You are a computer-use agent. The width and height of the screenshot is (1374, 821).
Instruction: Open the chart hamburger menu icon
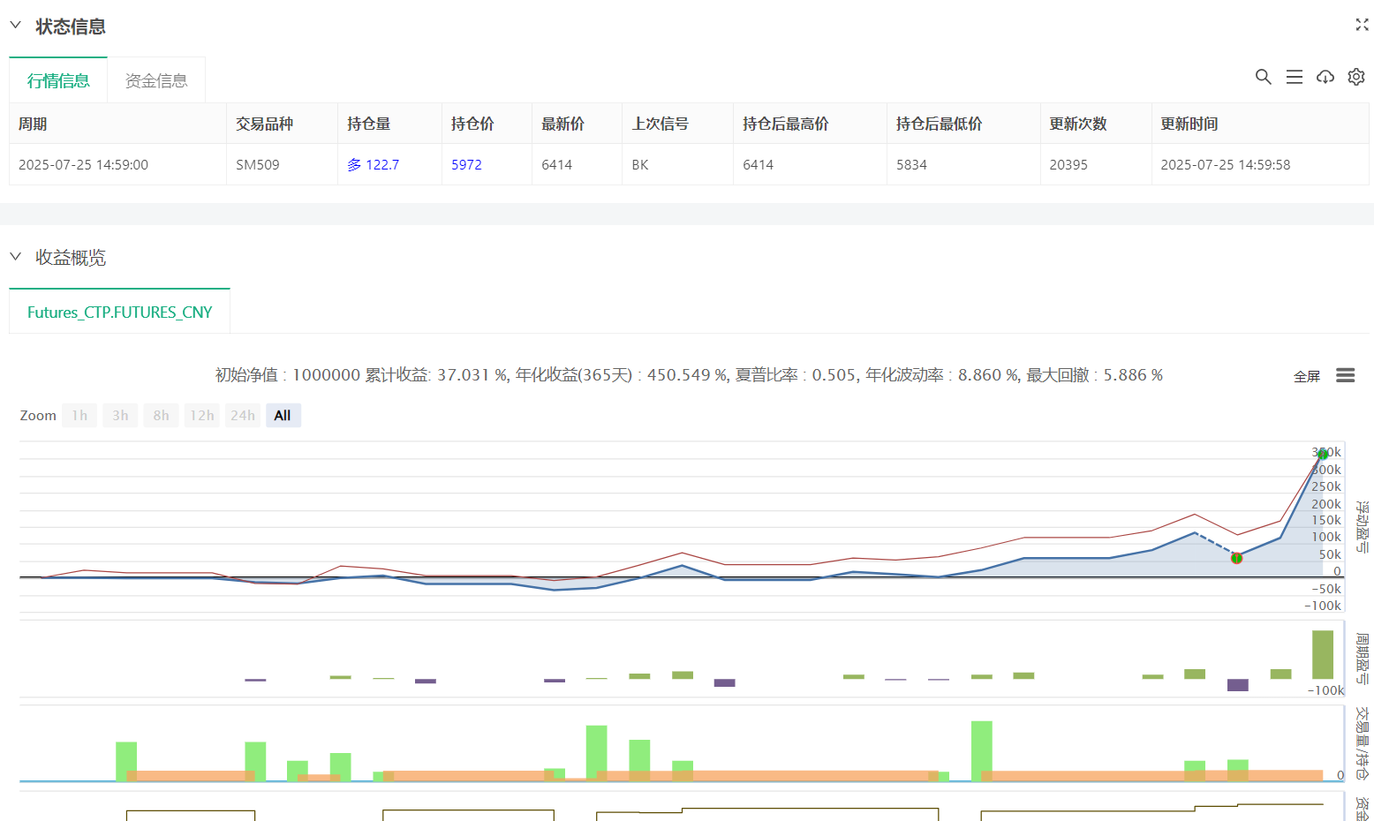pyautogui.click(x=1345, y=375)
